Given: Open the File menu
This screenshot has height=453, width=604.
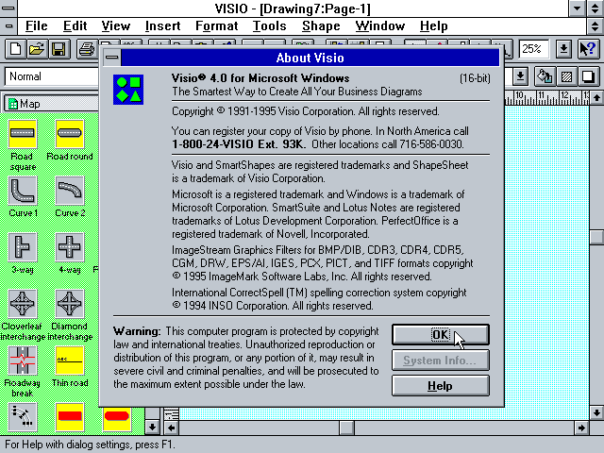Looking at the screenshot, I should (x=36, y=26).
